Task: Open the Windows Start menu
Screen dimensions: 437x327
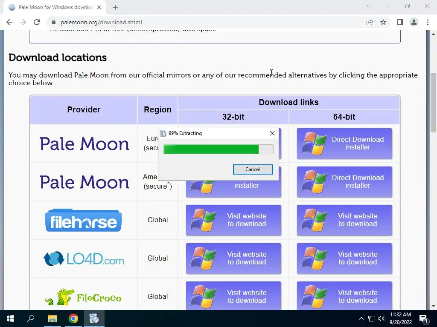Action: coord(10,318)
